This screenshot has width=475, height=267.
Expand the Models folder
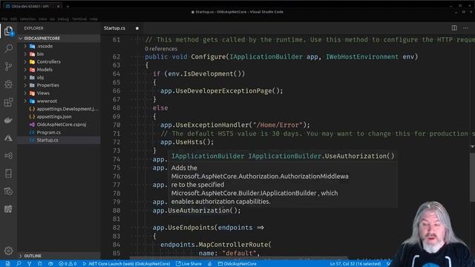[25, 70]
